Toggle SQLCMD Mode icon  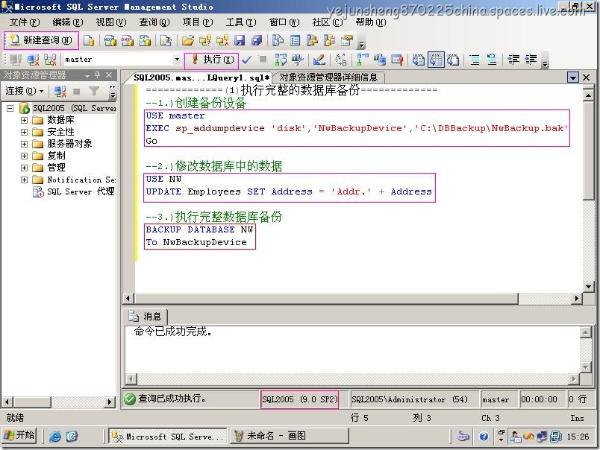[x=397, y=60]
